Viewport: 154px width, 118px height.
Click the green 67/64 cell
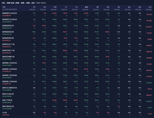(55, 32)
